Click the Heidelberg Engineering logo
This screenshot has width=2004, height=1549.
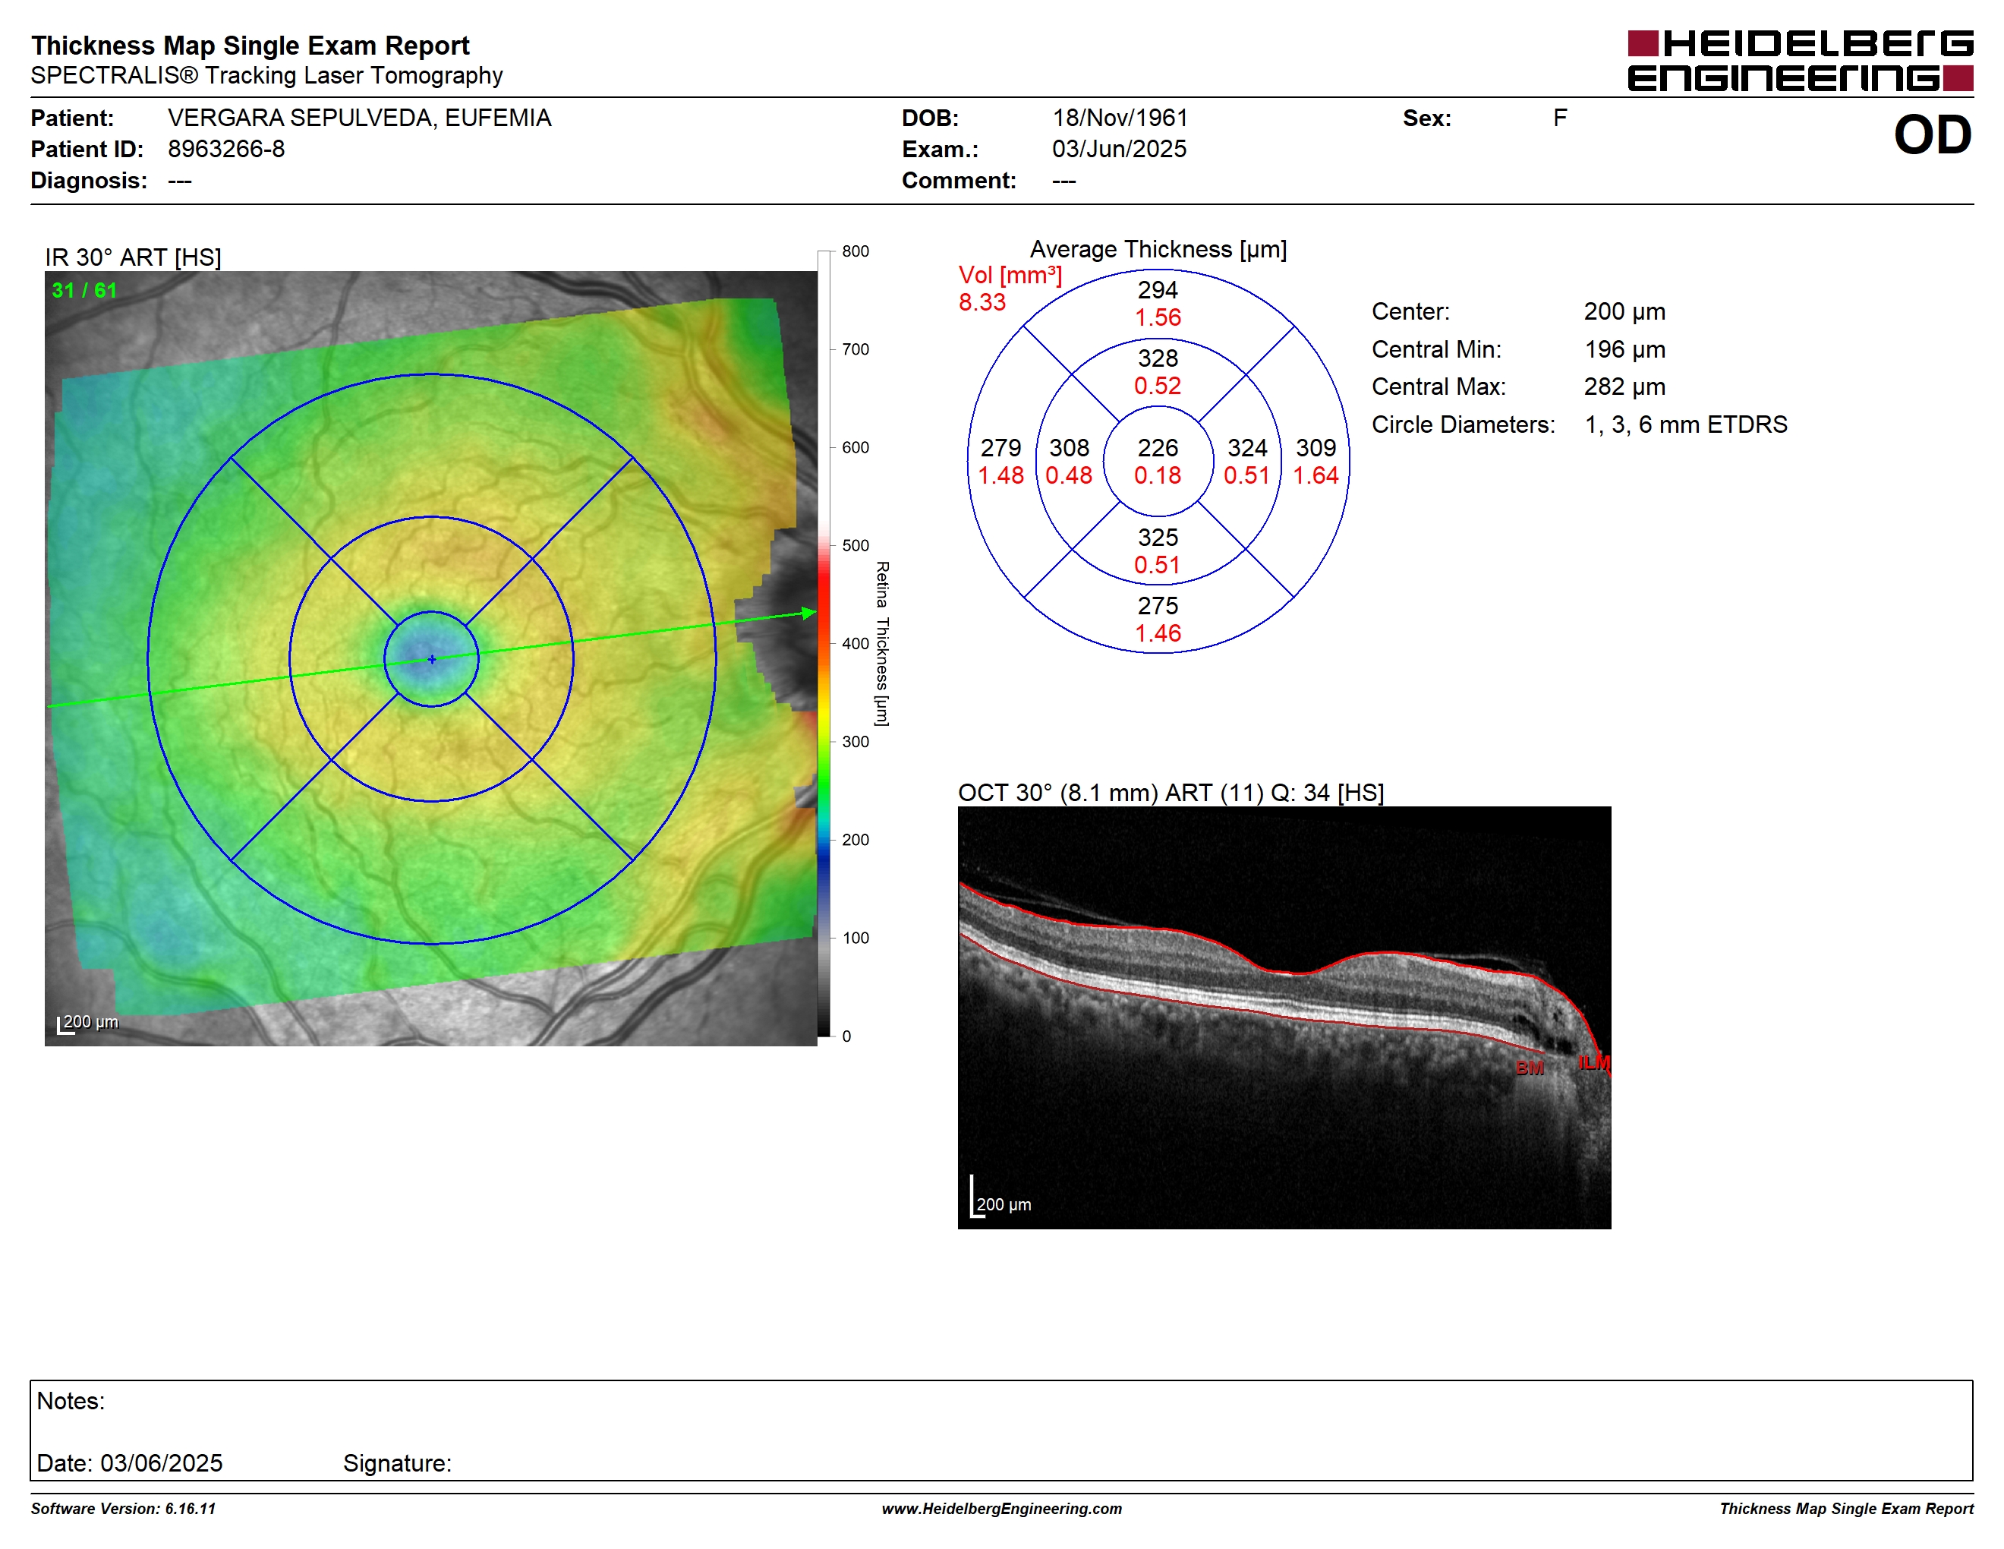pyautogui.click(x=1799, y=61)
